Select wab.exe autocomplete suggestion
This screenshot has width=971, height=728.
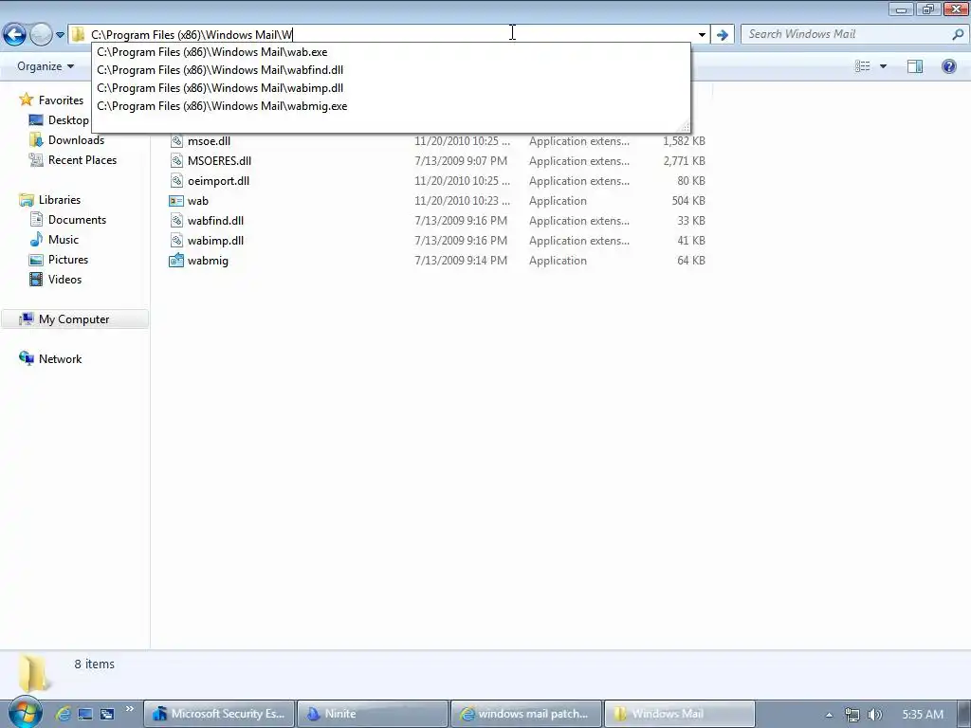click(x=392, y=52)
